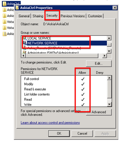Open Learn about access control and permissions link

coord(50,122)
